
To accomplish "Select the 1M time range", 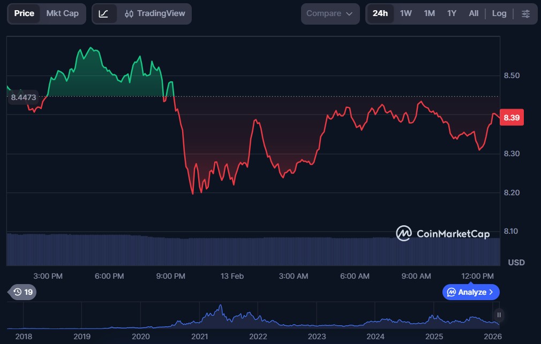I will tap(429, 13).
